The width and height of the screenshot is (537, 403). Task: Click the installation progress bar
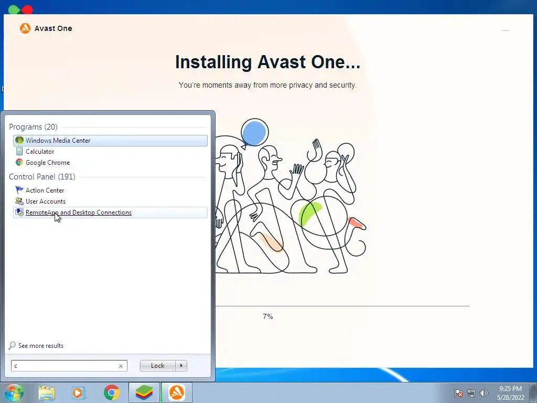tap(342, 306)
